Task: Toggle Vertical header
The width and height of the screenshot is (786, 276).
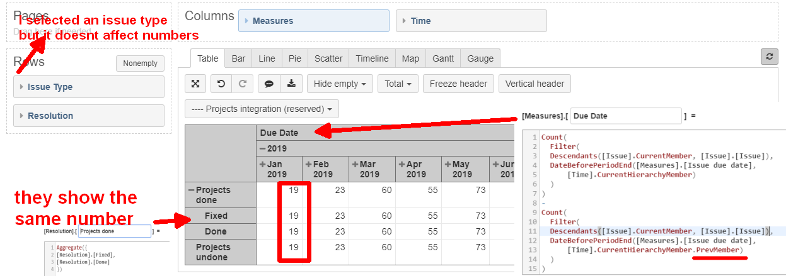Action: coord(535,84)
